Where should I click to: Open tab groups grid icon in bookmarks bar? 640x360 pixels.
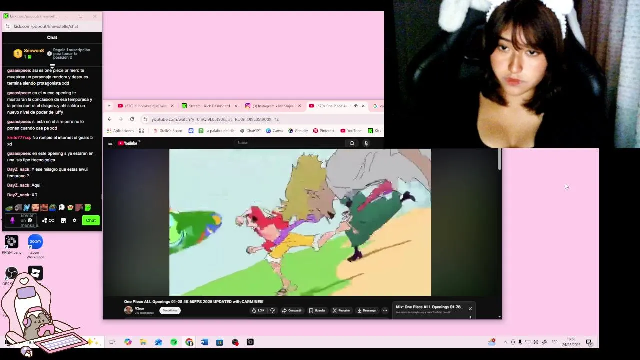141,131
